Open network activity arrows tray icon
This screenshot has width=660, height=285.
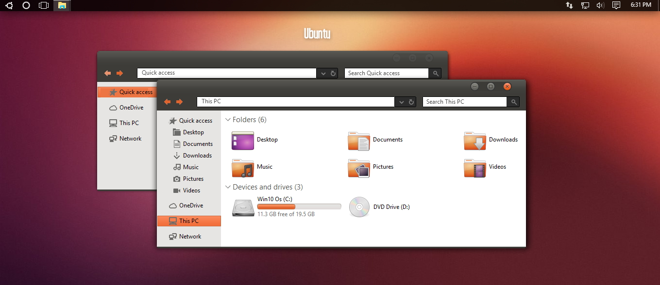[569, 5]
